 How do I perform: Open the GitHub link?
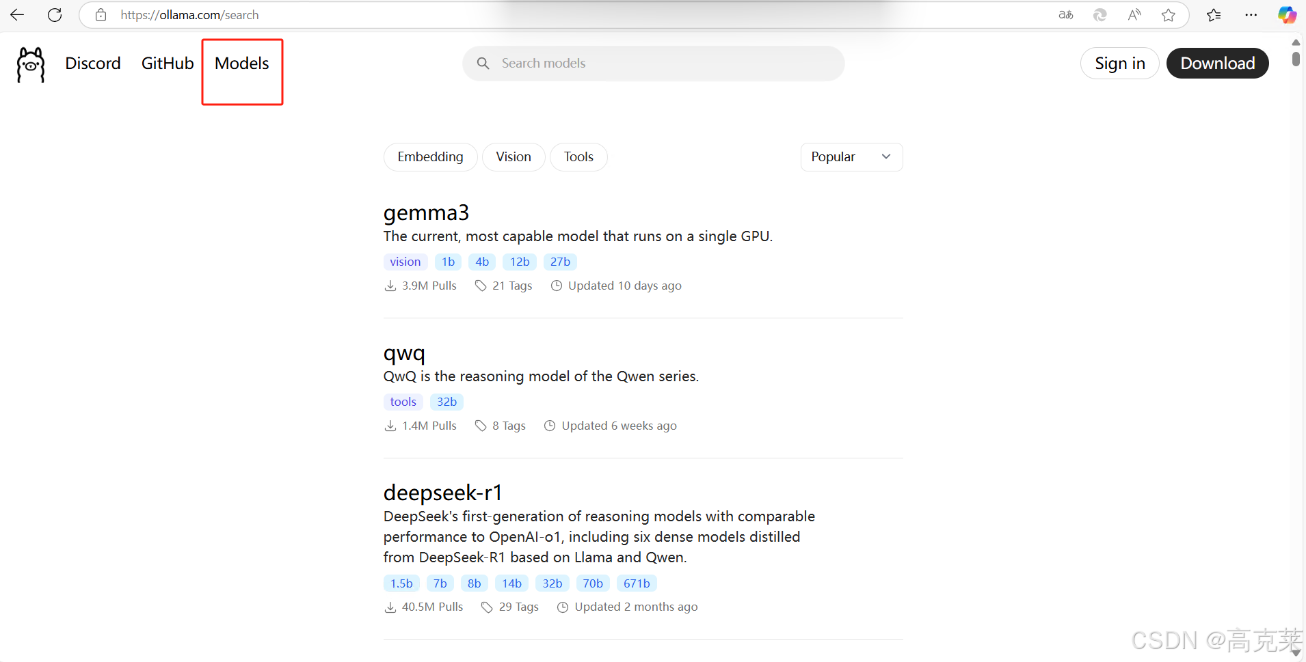(x=168, y=63)
